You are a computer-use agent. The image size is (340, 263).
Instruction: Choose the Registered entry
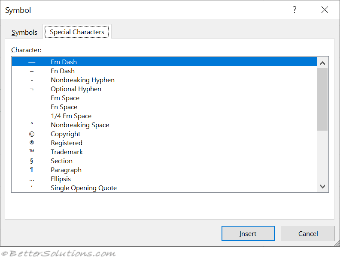pyautogui.click(x=164, y=143)
